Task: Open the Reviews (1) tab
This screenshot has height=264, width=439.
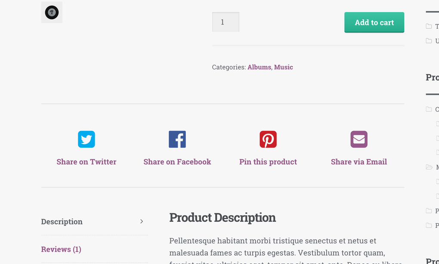Action: coord(61,249)
